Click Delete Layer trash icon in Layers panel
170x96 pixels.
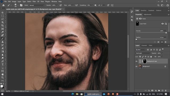click(x=165, y=91)
